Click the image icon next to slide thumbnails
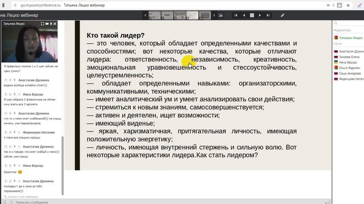Viewport: 364px width, 204px height. coord(221,15)
